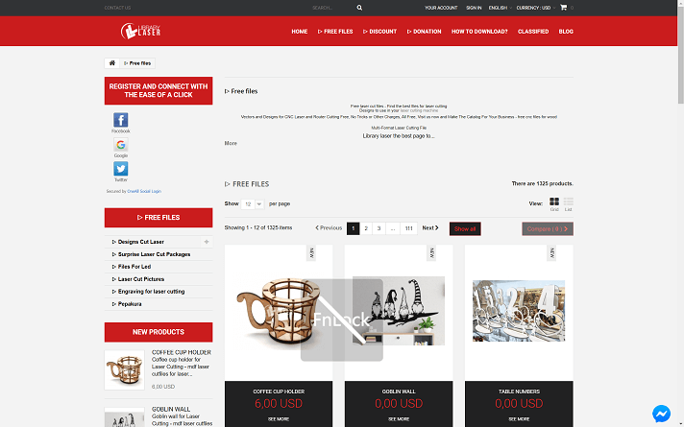Image resolution: width=684 pixels, height=427 pixels.
Task: Open the Currency USD dropdown
Action: click(536, 8)
